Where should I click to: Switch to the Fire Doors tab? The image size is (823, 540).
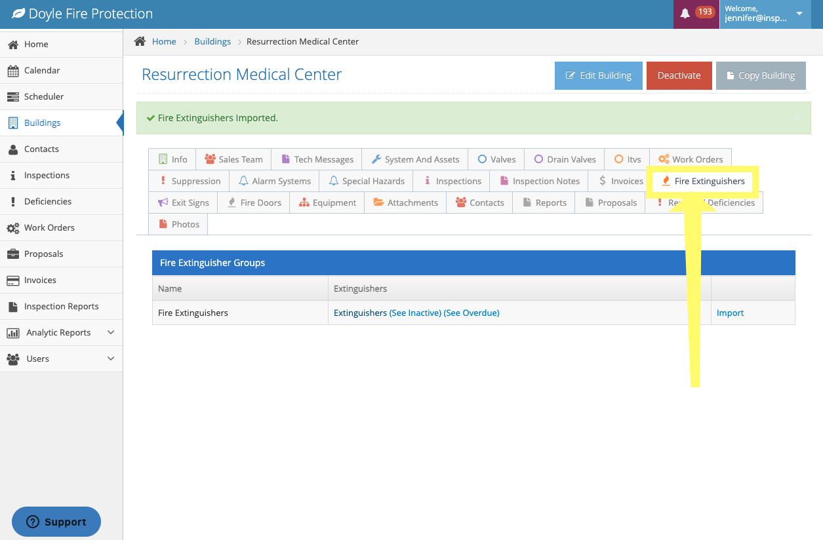pos(254,202)
